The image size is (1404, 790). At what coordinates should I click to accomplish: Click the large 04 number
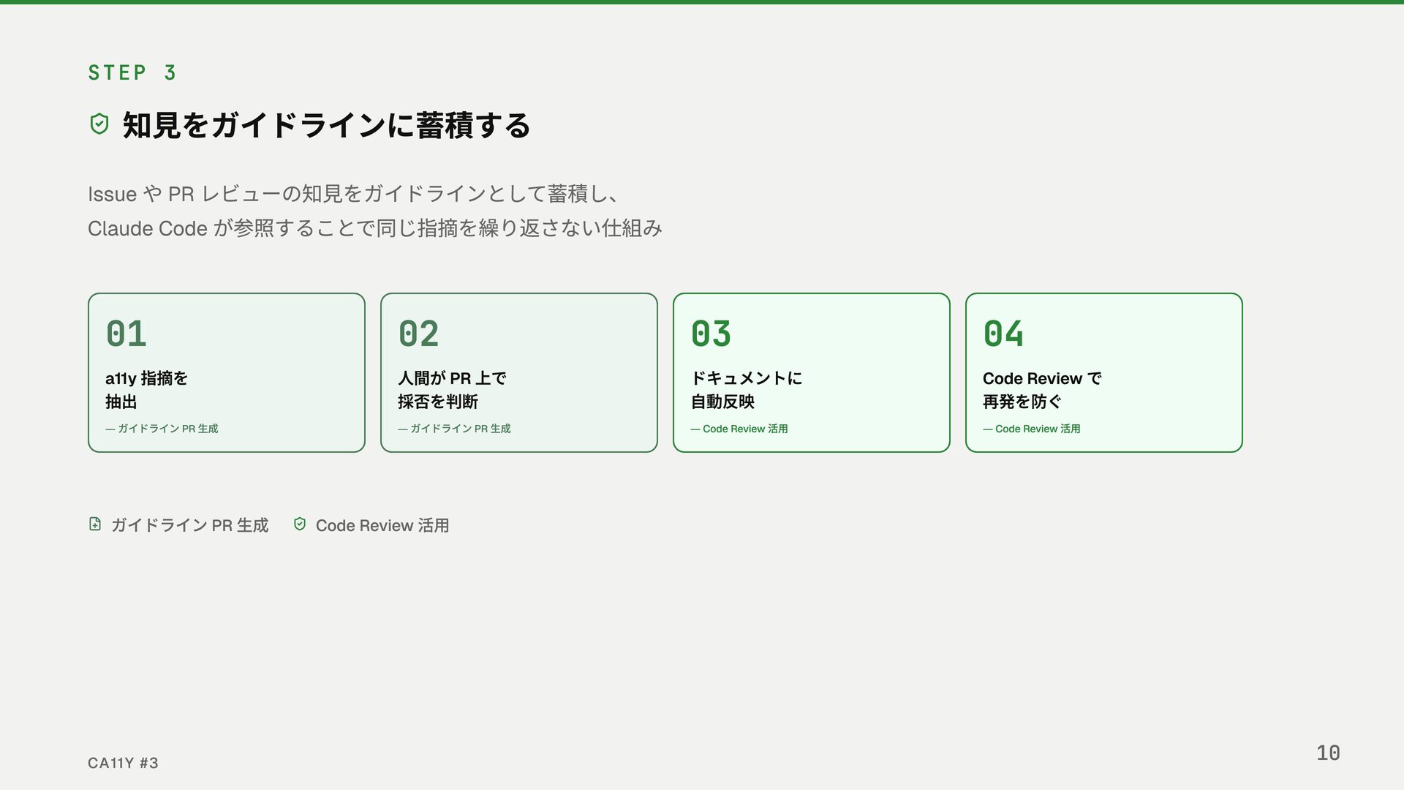coord(1004,334)
